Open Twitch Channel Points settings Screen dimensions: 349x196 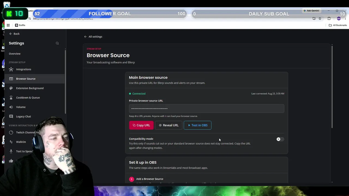[27, 133]
